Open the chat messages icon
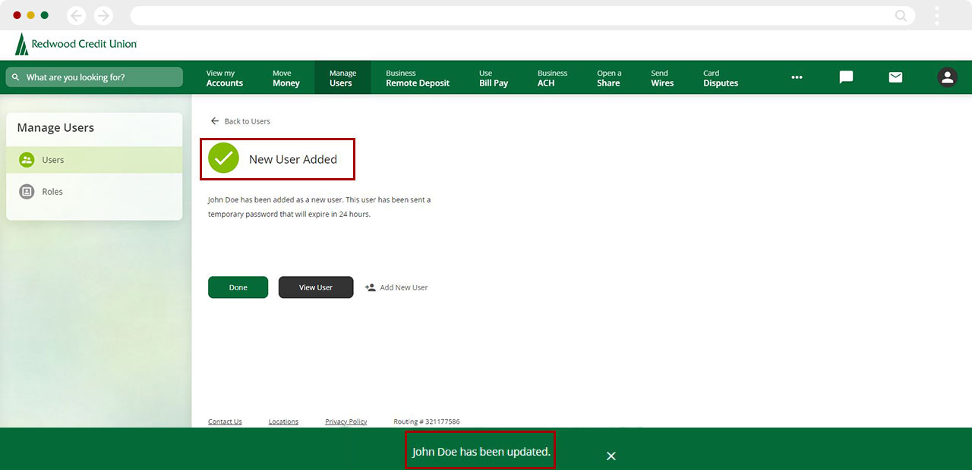972x470 pixels. [x=846, y=77]
